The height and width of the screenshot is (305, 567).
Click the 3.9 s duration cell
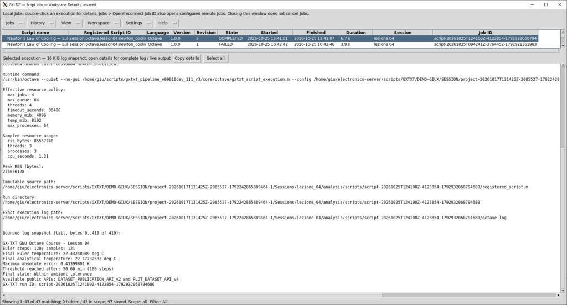(356, 44)
